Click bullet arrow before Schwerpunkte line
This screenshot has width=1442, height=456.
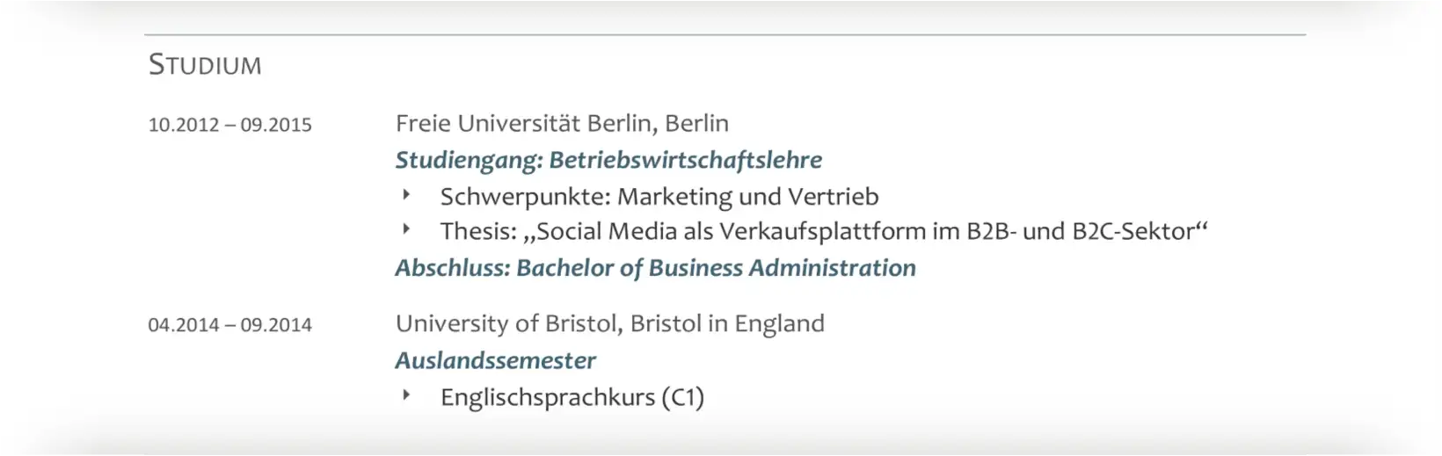[406, 193]
